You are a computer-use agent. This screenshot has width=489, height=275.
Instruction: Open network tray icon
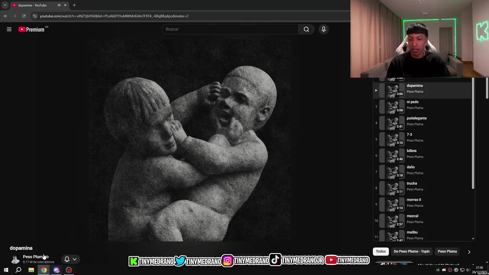[462, 270]
